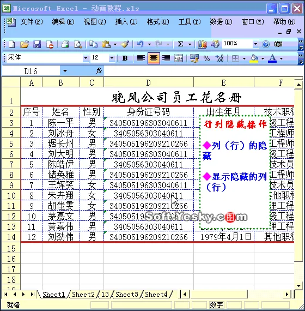The height and width of the screenshot is (311, 305).
Task: Open a file with the Open folder icon
Action: (25, 44)
